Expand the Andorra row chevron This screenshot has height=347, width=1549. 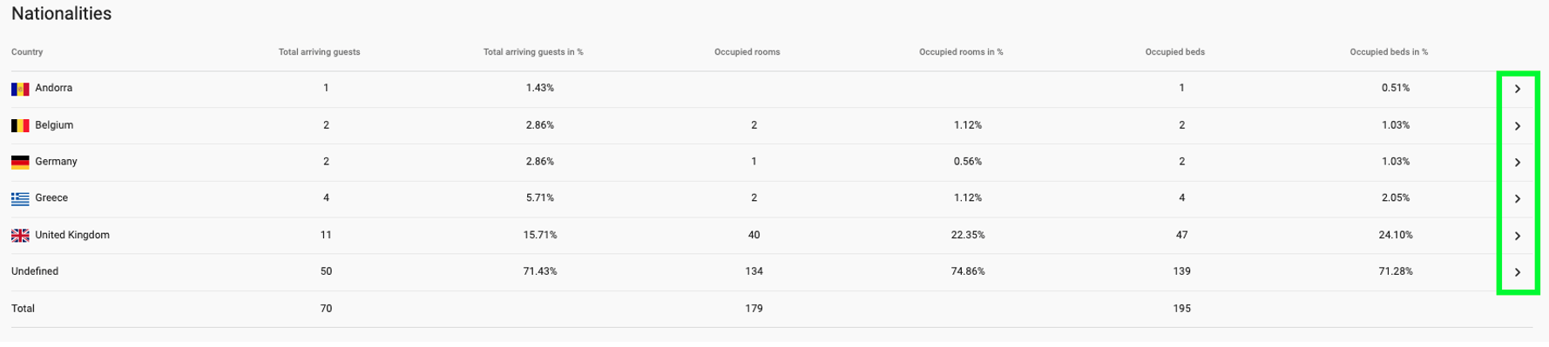pyautogui.click(x=1517, y=89)
